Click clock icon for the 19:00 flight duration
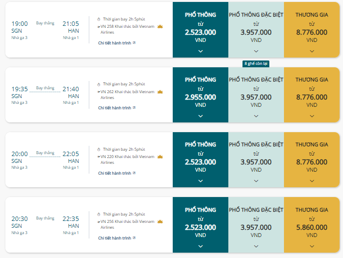The height and width of the screenshot is (258, 343). click(99, 19)
